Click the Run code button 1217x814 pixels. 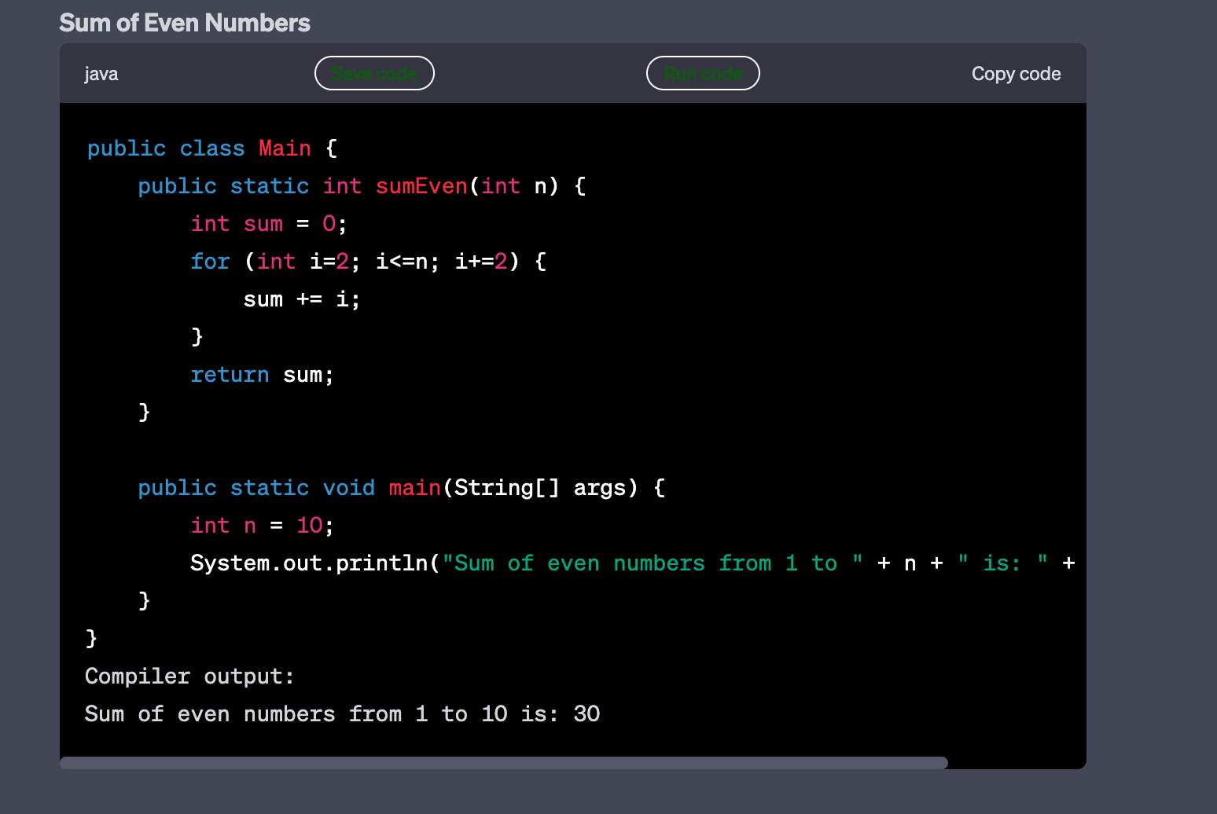702,73
